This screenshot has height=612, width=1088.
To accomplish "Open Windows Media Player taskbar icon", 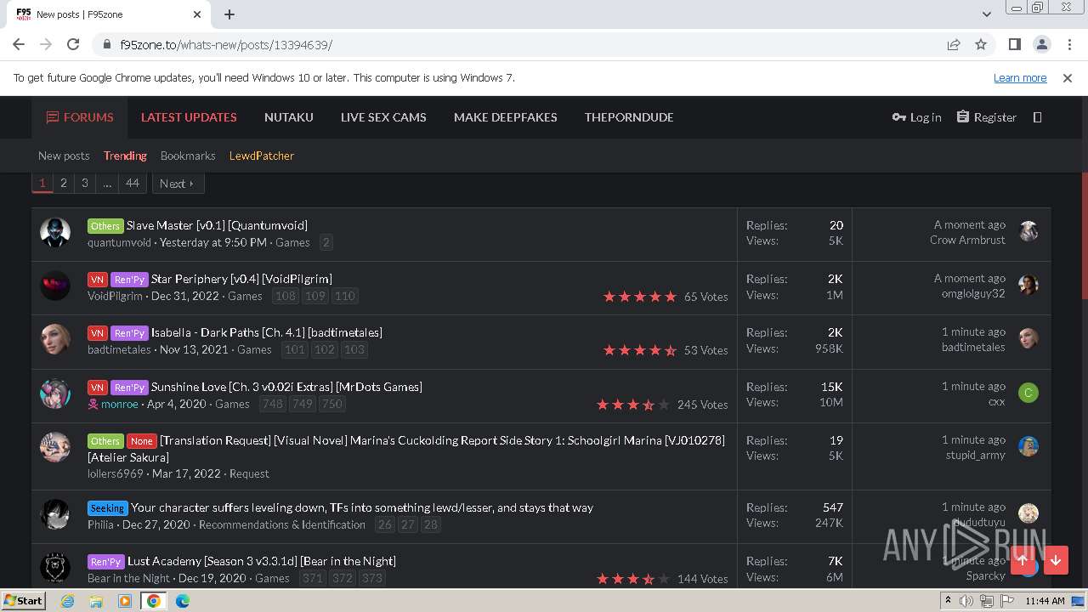I will coord(125,600).
